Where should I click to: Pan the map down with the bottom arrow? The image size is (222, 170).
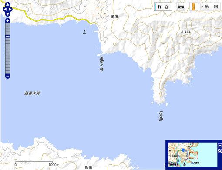pos(7,14)
